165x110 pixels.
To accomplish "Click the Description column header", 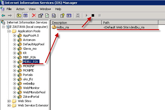I will click(76, 22).
